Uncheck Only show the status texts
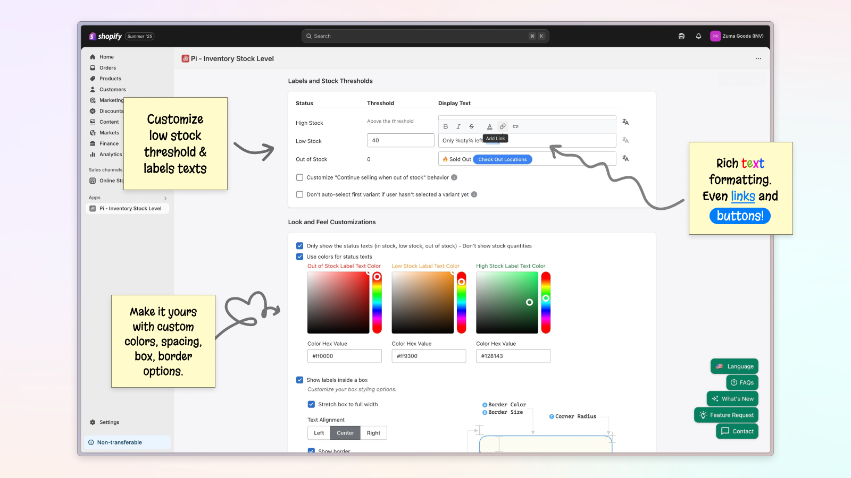This screenshot has height=478, width=851. (x=299, y=246)
